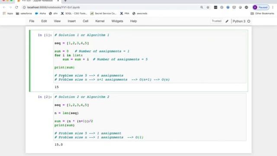Click the browser back arrow

click(x=4, y=7)
